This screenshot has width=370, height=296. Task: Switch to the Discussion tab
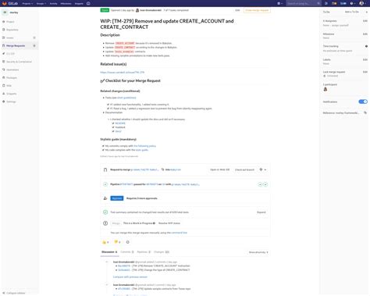tap(109, 252)
